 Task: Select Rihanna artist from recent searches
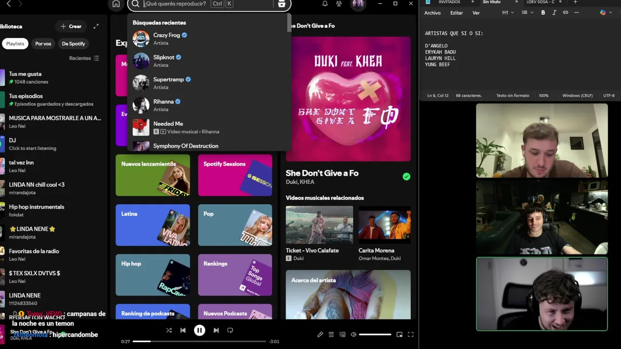209,105
